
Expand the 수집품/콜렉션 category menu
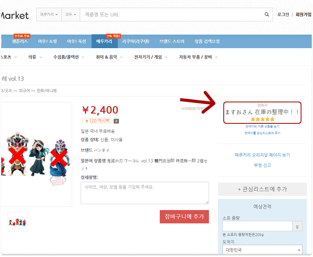(69, 57)
